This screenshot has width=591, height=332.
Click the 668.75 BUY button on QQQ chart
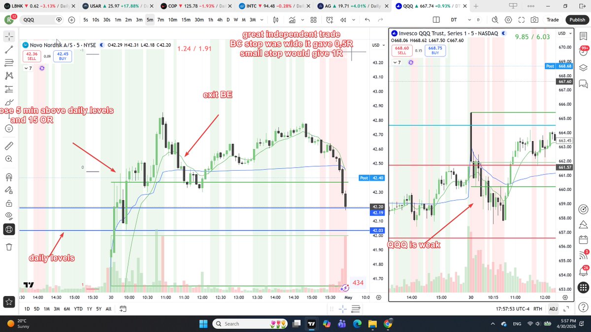click(x=435, y=51)
